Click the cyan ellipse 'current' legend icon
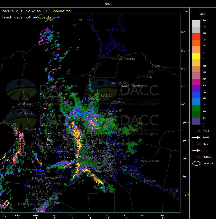Viewport: 216px width, 219px height. 196,163
